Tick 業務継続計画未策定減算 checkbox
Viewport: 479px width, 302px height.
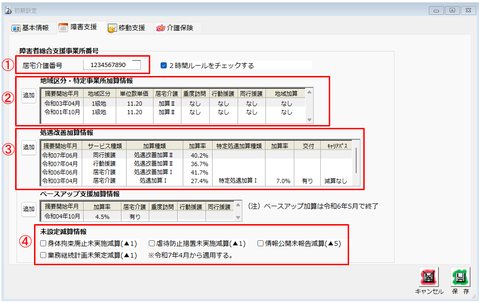pos(43,256)
